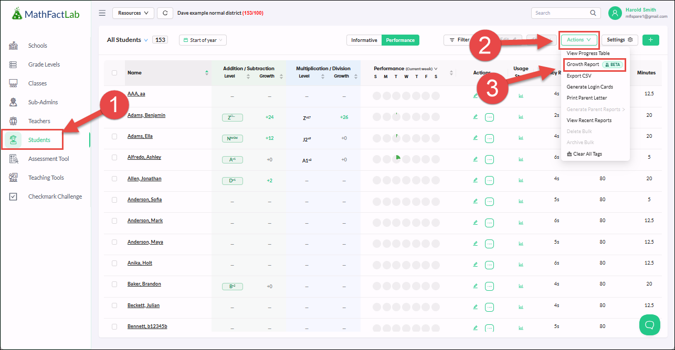
Task: Check the box for Anika, Holt
Action: pyautogui.click(x=114, y=263)
